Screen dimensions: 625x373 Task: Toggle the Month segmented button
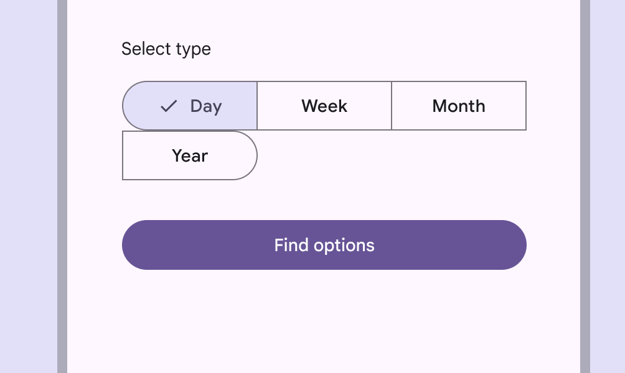click(x=459, y=106)
